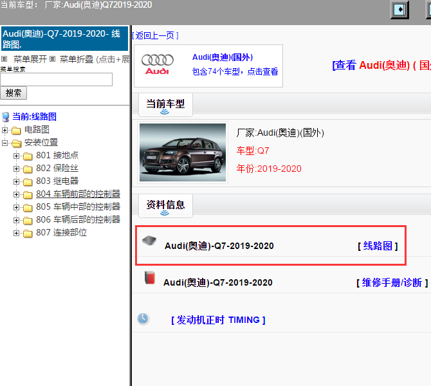The image size is (431, 386).
Task: Click the 电路图 folder icon
Action: coord(16,130)
